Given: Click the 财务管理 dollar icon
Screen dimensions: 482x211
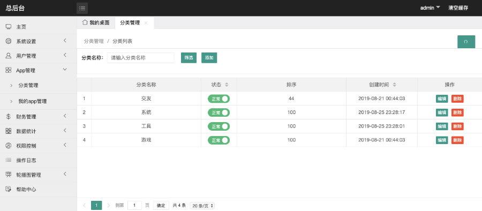Looking at the screenshot, I should [9, 117].
